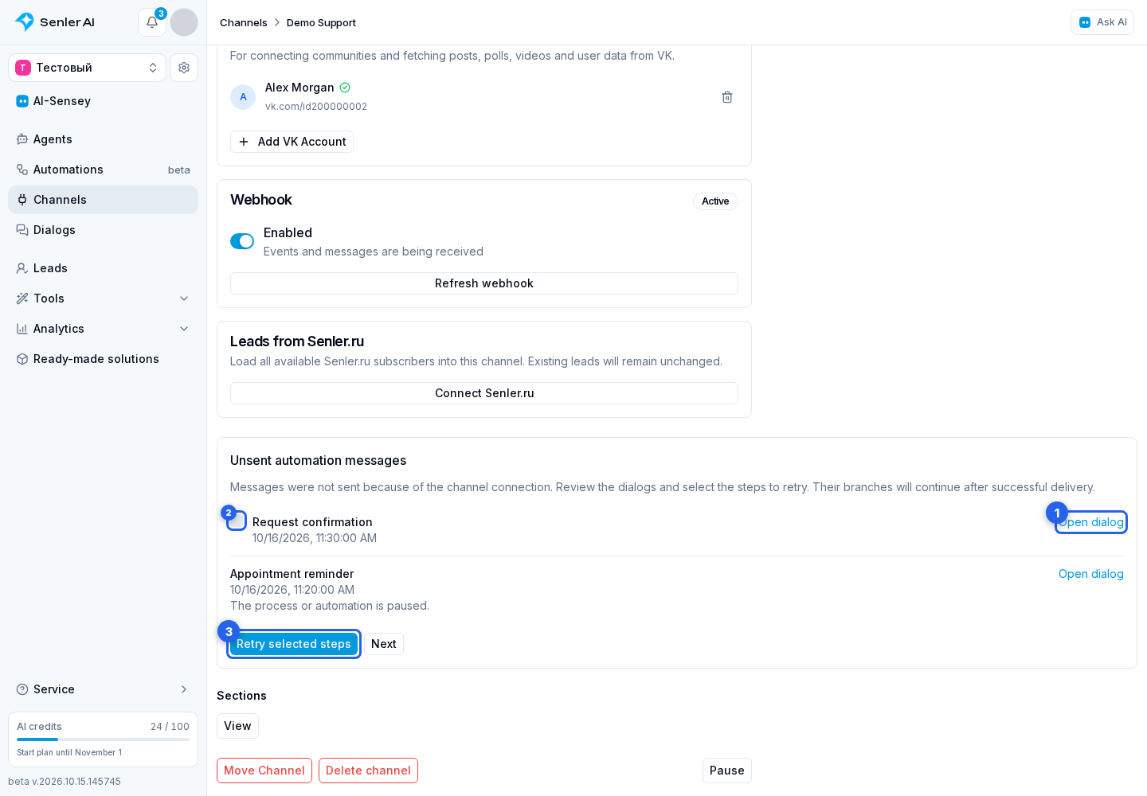The height and width of the screenshot is (796, 1147).
Task: Open dialog for Request confirmation
Action: tap(1091, 522)
